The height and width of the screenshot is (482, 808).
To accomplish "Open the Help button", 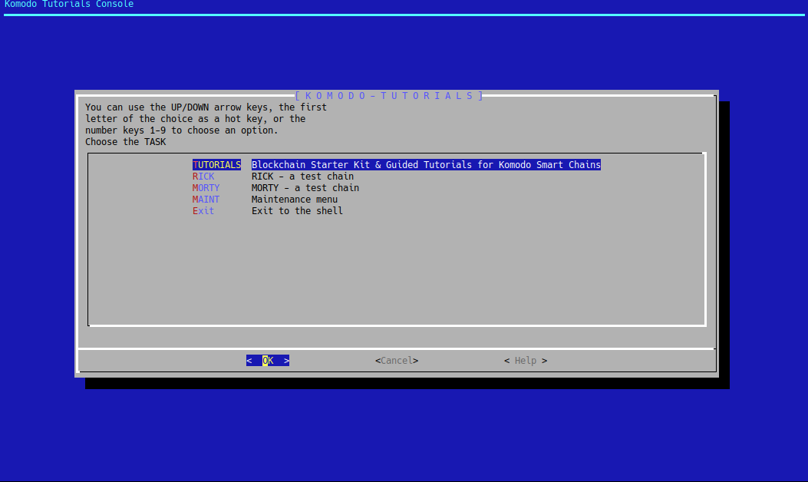I will pos(526,361).
